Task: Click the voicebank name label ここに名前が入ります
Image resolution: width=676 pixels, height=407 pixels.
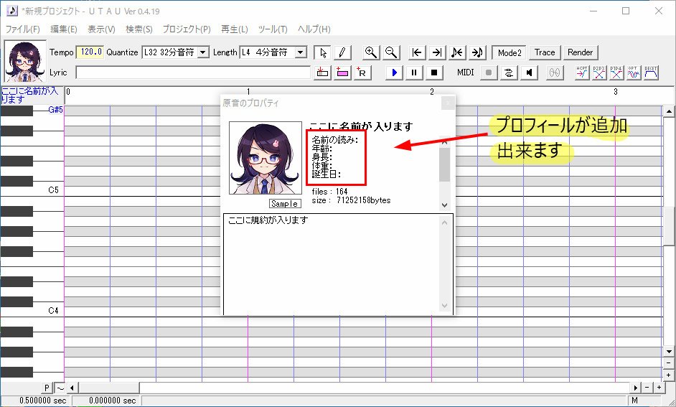Action: 29,95
